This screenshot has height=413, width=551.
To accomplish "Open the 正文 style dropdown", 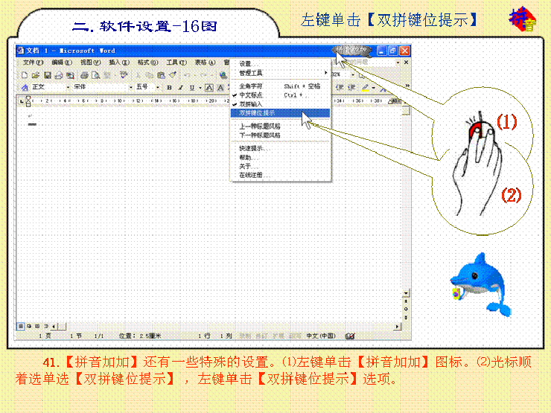I will pyautogui.click(x=68, y=87).
